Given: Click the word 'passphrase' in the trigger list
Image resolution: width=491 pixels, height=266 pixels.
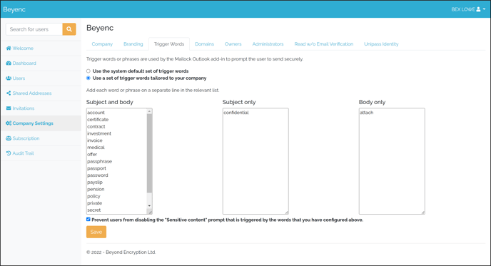Looking at the screenshot, I should (100, 161).
